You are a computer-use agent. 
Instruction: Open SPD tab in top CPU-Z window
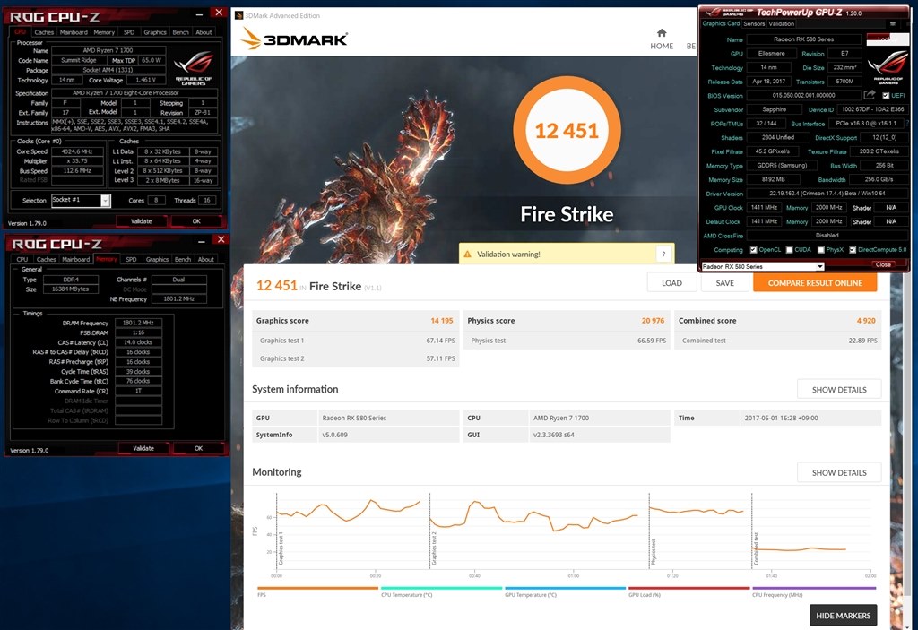pos(129,32)
